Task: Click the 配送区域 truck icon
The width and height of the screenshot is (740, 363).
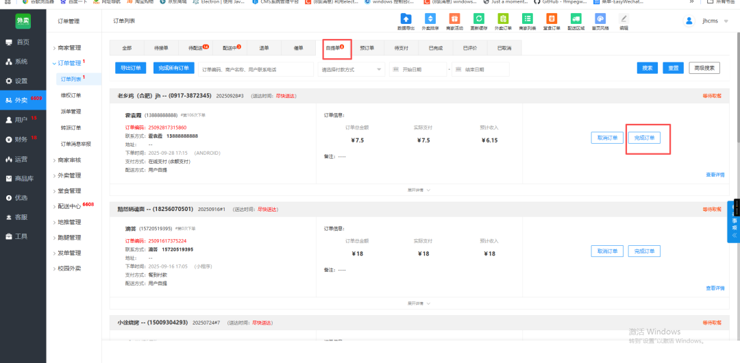Action: pos(576,19)
